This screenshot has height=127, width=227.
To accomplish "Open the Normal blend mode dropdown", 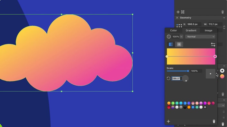I will click(x=200, y=37).
